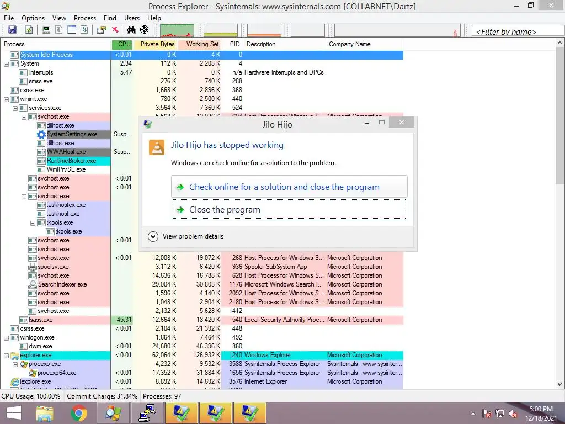The height and width of the screenshot is (424, 565).
Task: Click the orange physical memory mini graph
Action: click(x=264, y=30)
